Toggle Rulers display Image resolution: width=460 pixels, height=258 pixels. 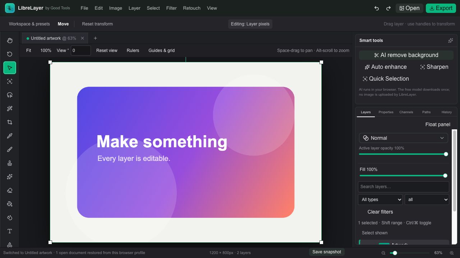(x=133, y=51)
